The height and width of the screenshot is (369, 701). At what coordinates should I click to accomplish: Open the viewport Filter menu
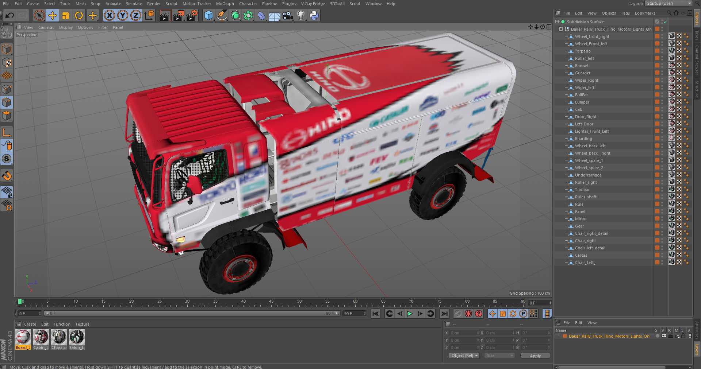pyautogui.click(x=103, y=27)
